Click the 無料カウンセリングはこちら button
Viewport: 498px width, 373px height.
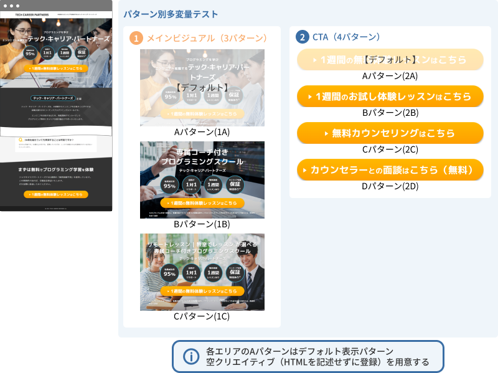[390, 133]
